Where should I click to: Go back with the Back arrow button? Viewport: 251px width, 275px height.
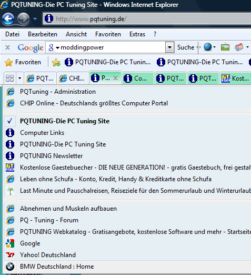pyautogui.click(x=8, y=19)
